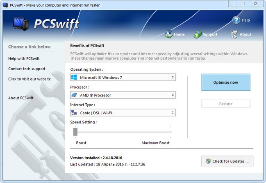Screen dimensions: 266x183
Task: Select the Microsoft Windows 7 combo box text
Action: pyautogui.click(x=101, y=78)
